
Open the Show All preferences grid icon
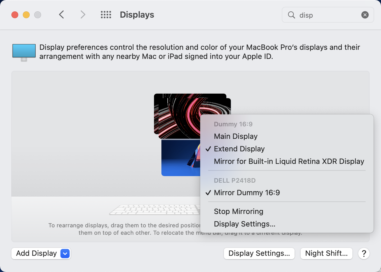106,15
